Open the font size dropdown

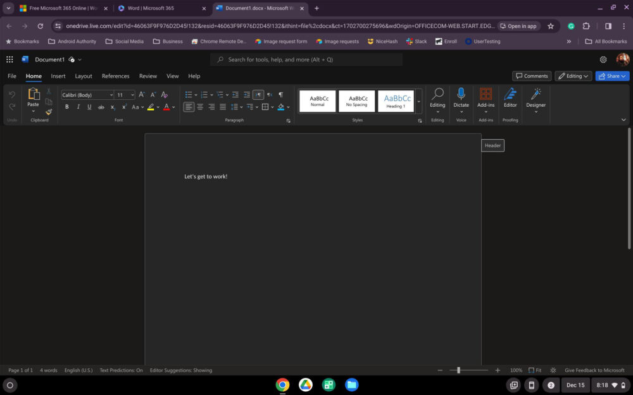click(132, 95)
